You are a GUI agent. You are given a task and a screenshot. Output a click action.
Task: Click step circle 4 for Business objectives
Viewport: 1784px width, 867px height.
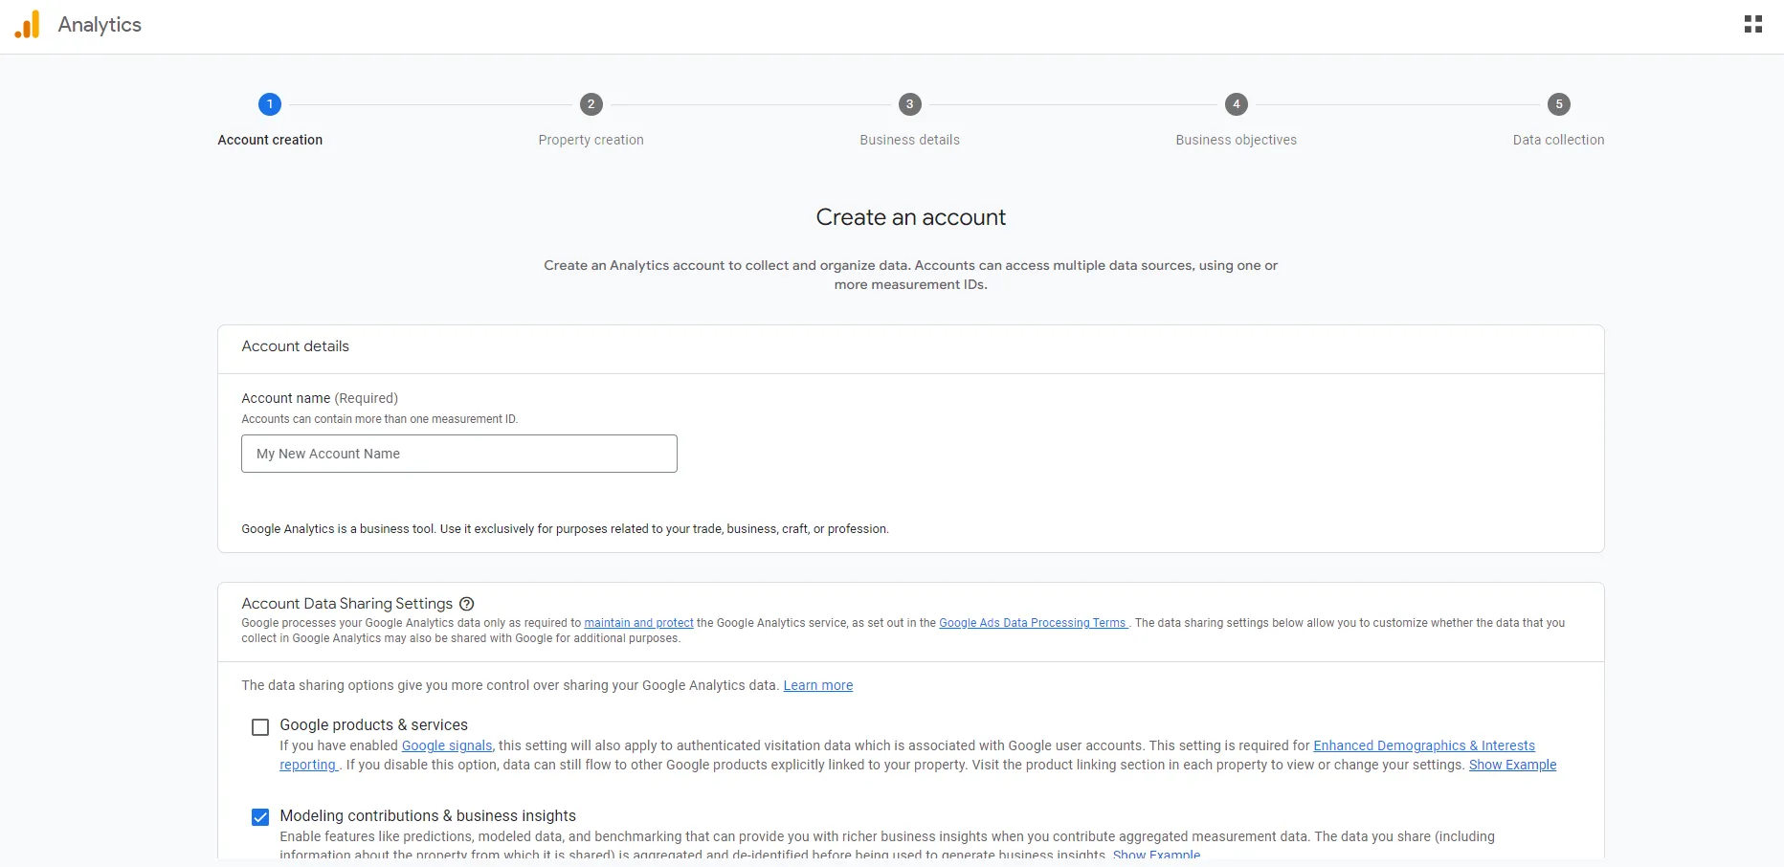(1236, 105)
